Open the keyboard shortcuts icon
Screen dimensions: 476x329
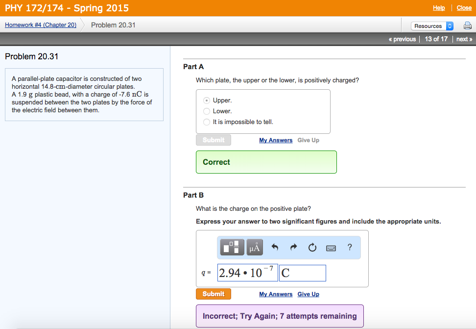tap(331, 248)
